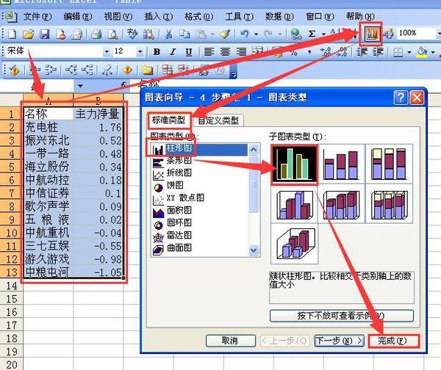Screen dimensions: 441x370
Task: Open AutoSum functions dropdown arrow
Action: [323, 35]
